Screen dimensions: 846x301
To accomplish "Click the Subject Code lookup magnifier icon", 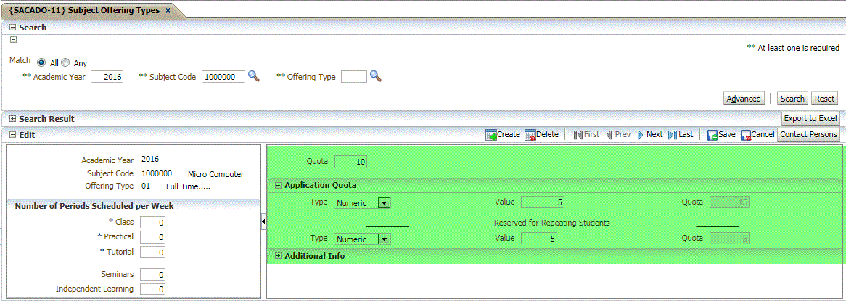I will (x=253, y=76).
